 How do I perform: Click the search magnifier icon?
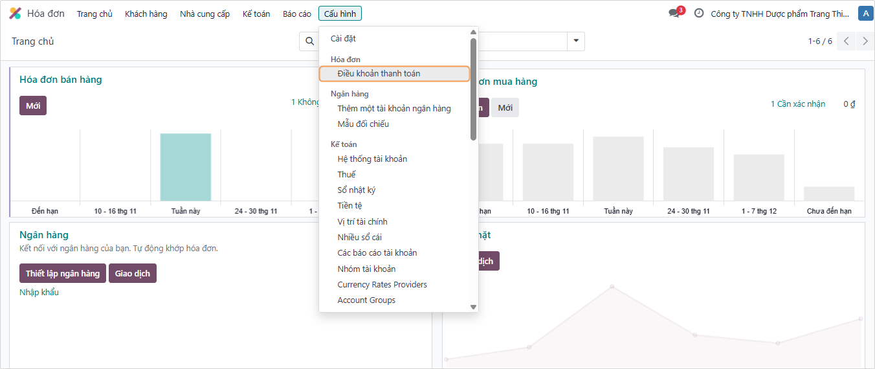[x=309, y=41]
